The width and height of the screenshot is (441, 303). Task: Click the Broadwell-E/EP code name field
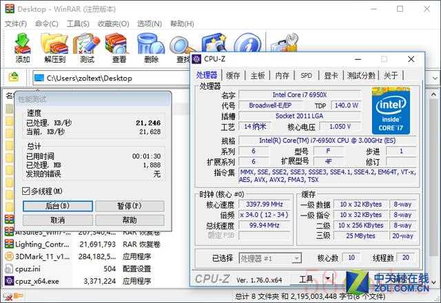coord(270,105)
